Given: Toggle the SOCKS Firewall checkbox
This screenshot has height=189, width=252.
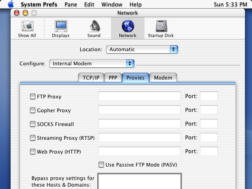Looking at the screenshot, I should tap(33, 124).
